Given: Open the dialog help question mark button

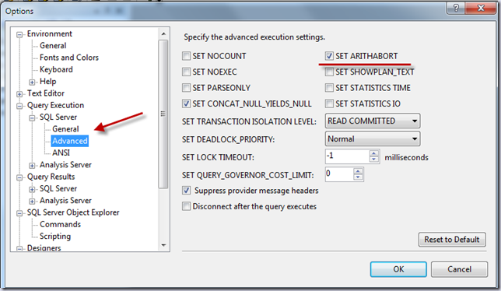Looking at the screenshot, I should (x=456, y=8).
